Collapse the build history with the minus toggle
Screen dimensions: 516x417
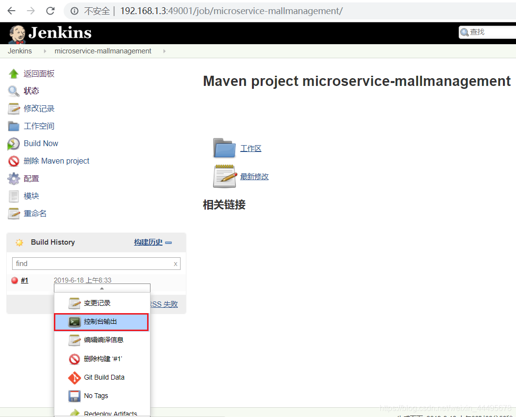coord(168,243)
